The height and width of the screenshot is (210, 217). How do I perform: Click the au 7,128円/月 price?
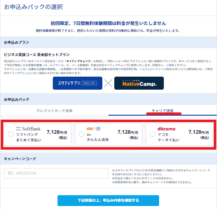(x=128, y=132)
